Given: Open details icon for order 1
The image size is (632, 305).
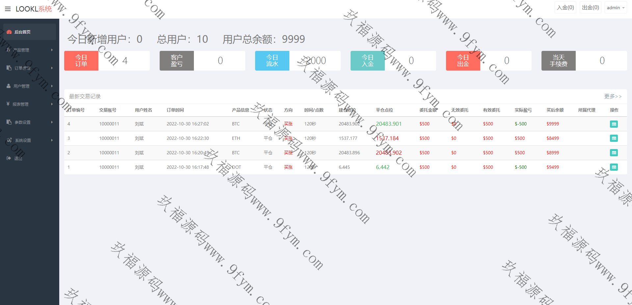Looking at the screenshot, I should (x=614, y=167).
